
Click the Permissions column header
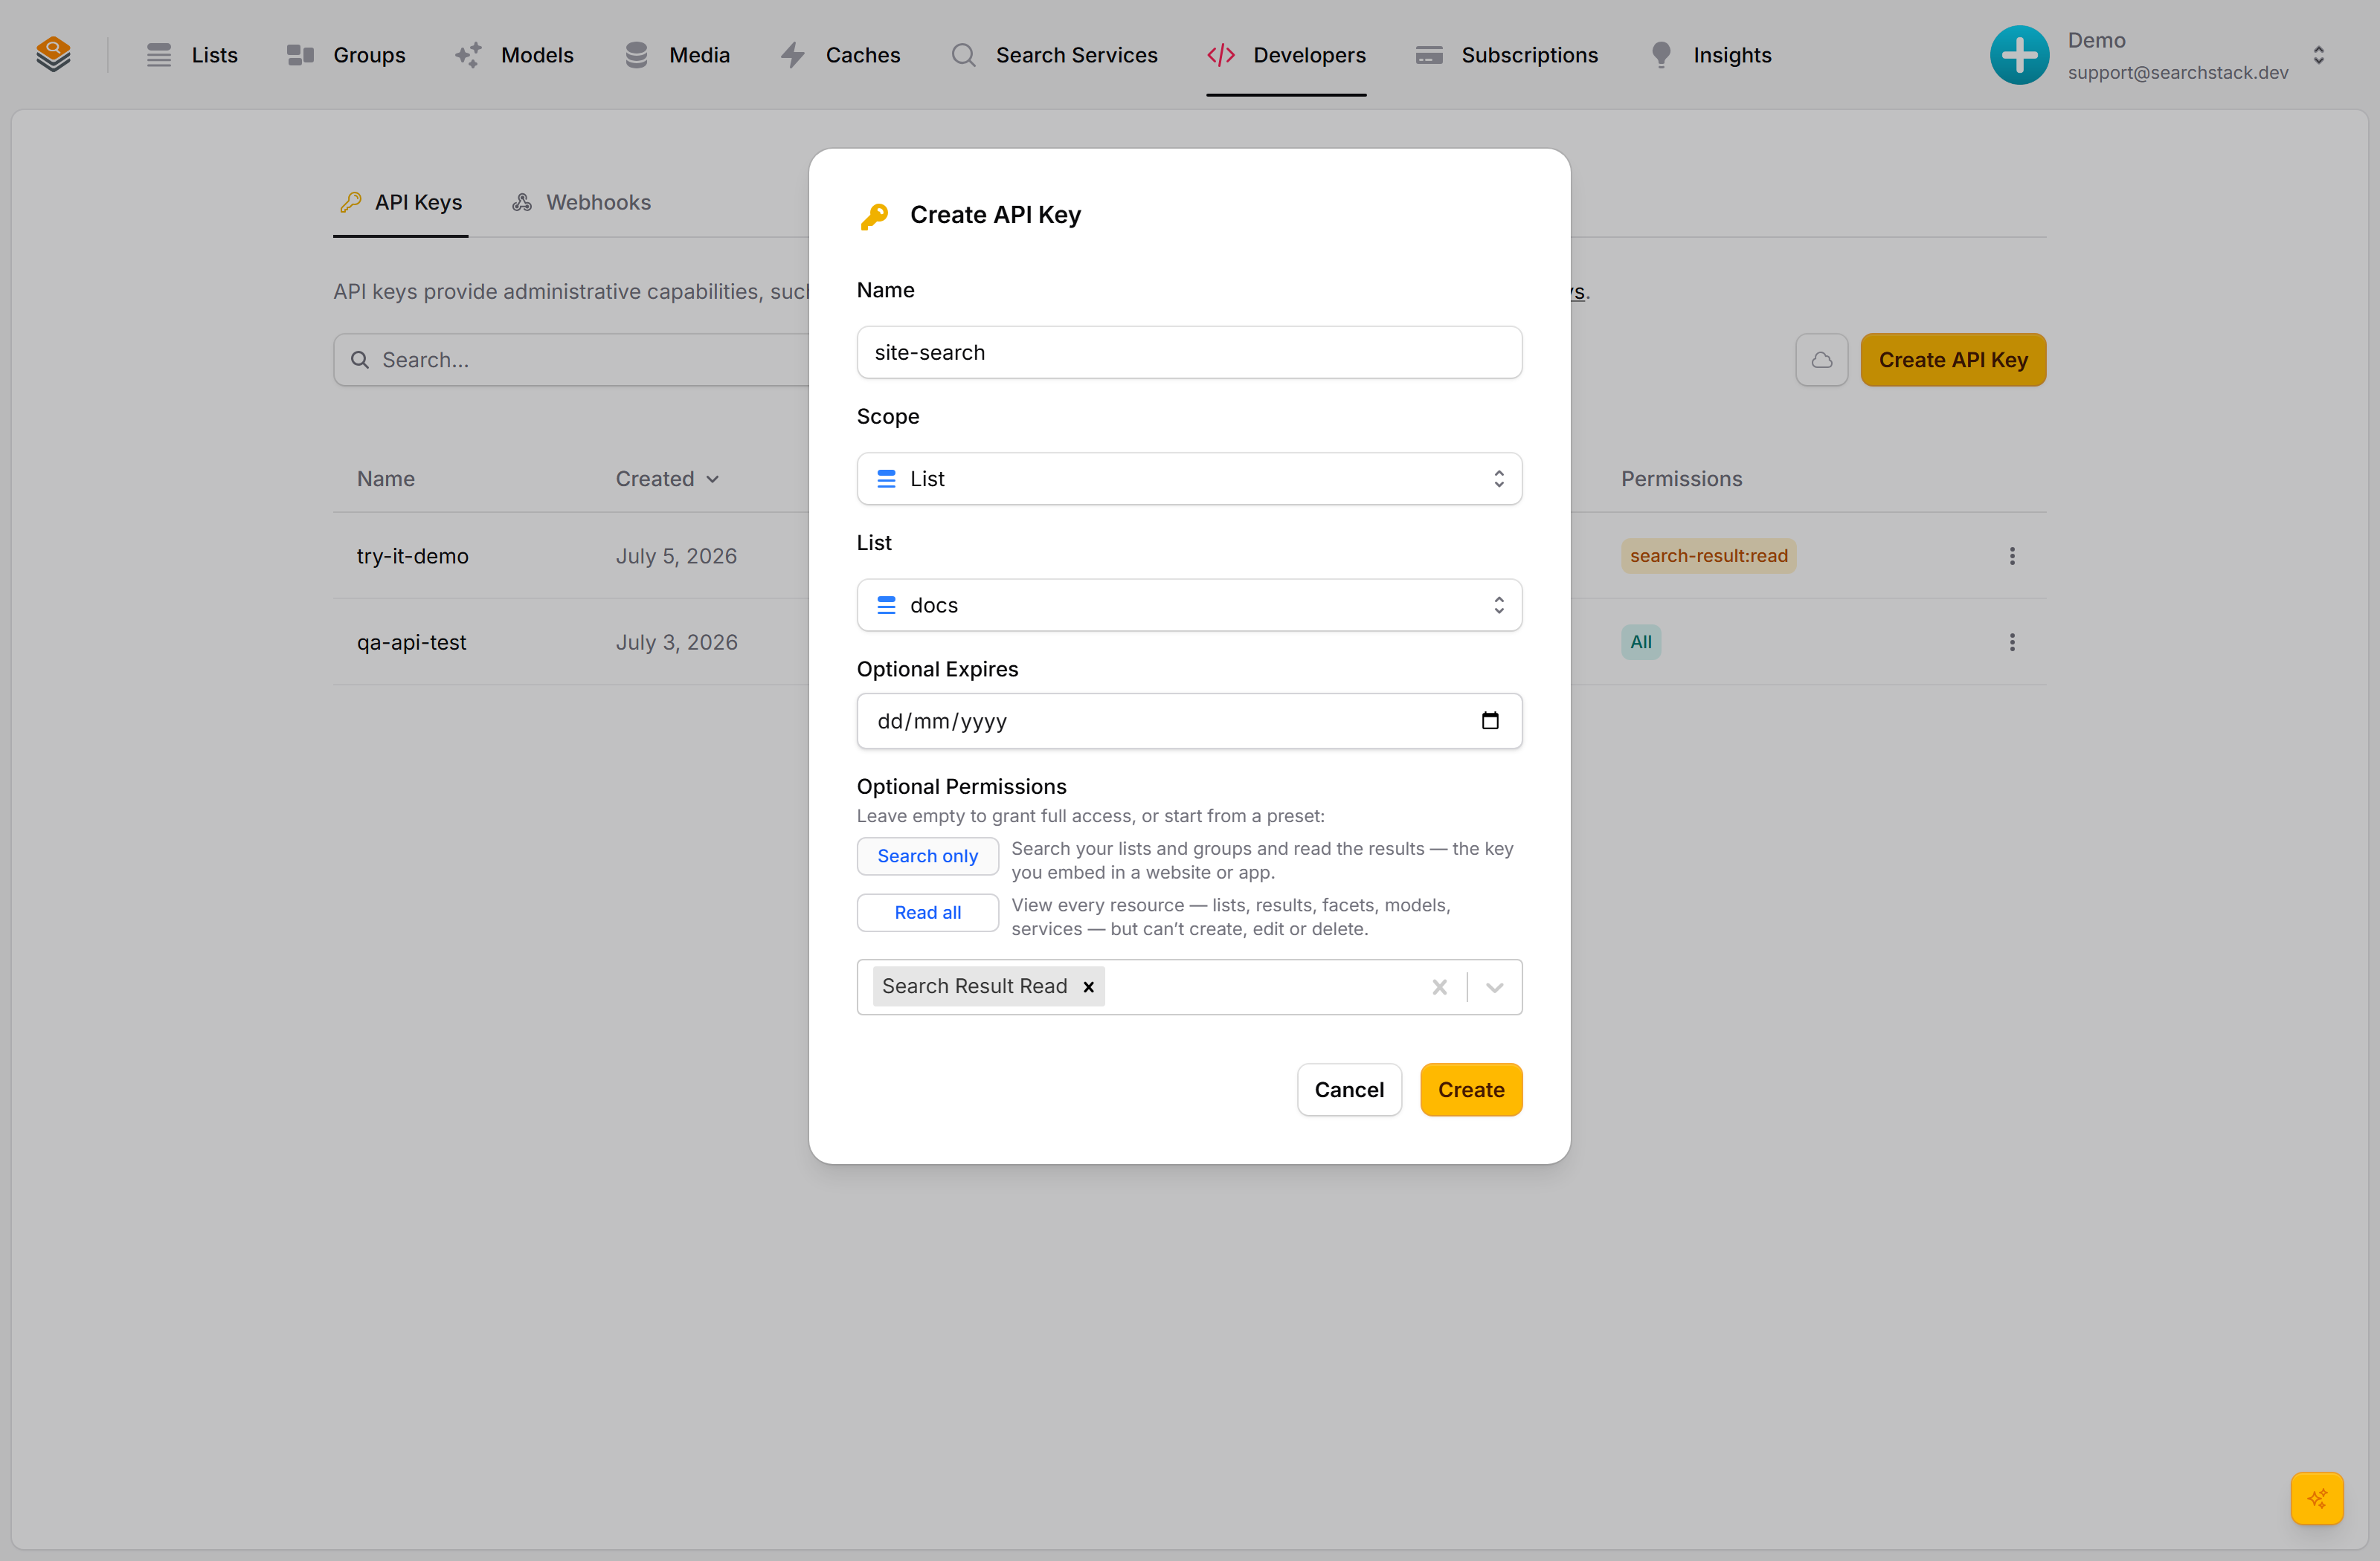(1681, 479)
